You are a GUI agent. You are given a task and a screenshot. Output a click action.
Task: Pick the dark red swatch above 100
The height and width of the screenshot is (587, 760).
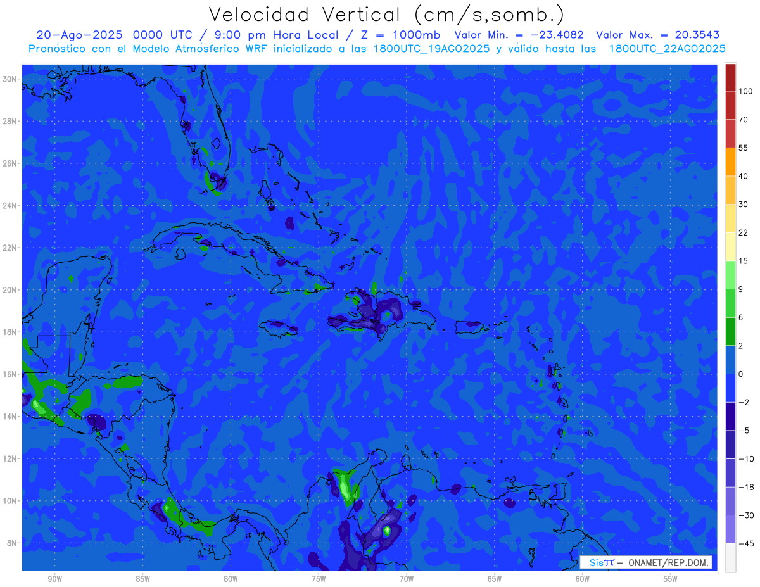pos(730,77)
